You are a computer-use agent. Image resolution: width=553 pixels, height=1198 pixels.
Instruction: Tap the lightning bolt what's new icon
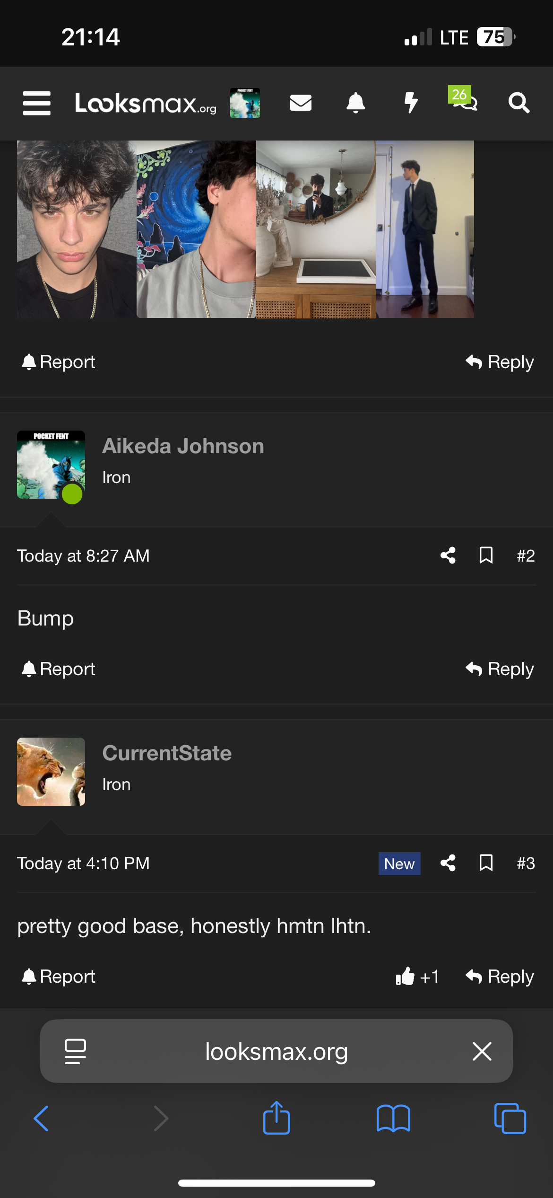411,103
